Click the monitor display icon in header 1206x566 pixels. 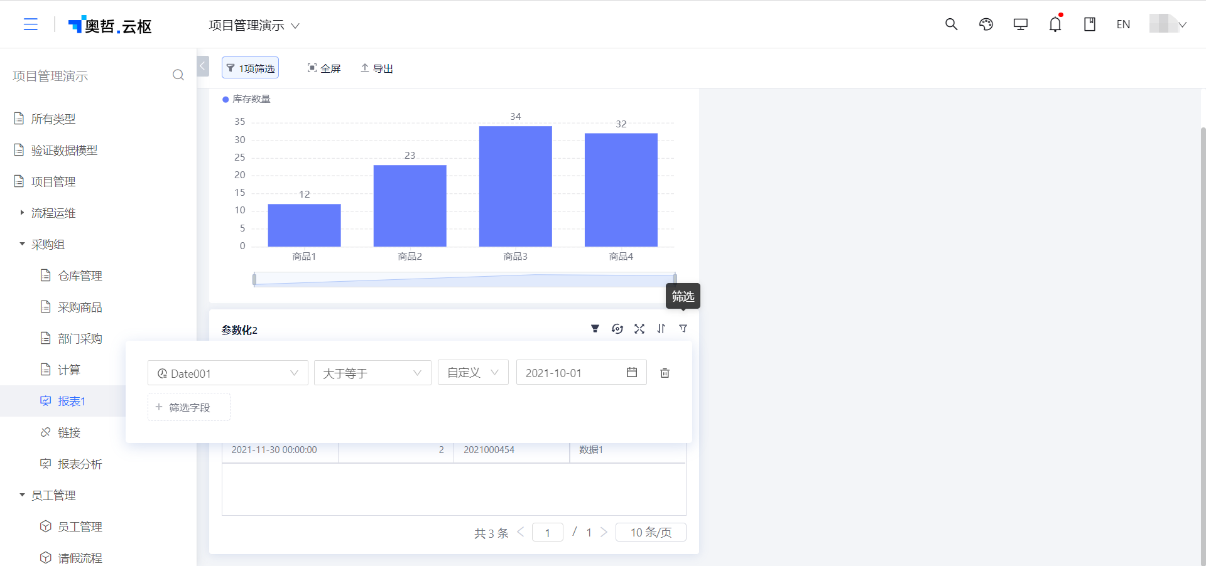[1021, 24]
